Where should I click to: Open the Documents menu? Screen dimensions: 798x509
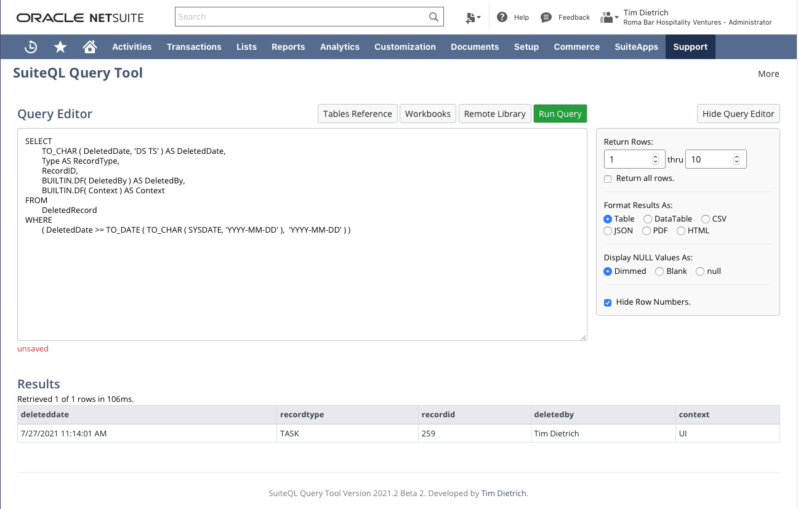tap(475, 47)
